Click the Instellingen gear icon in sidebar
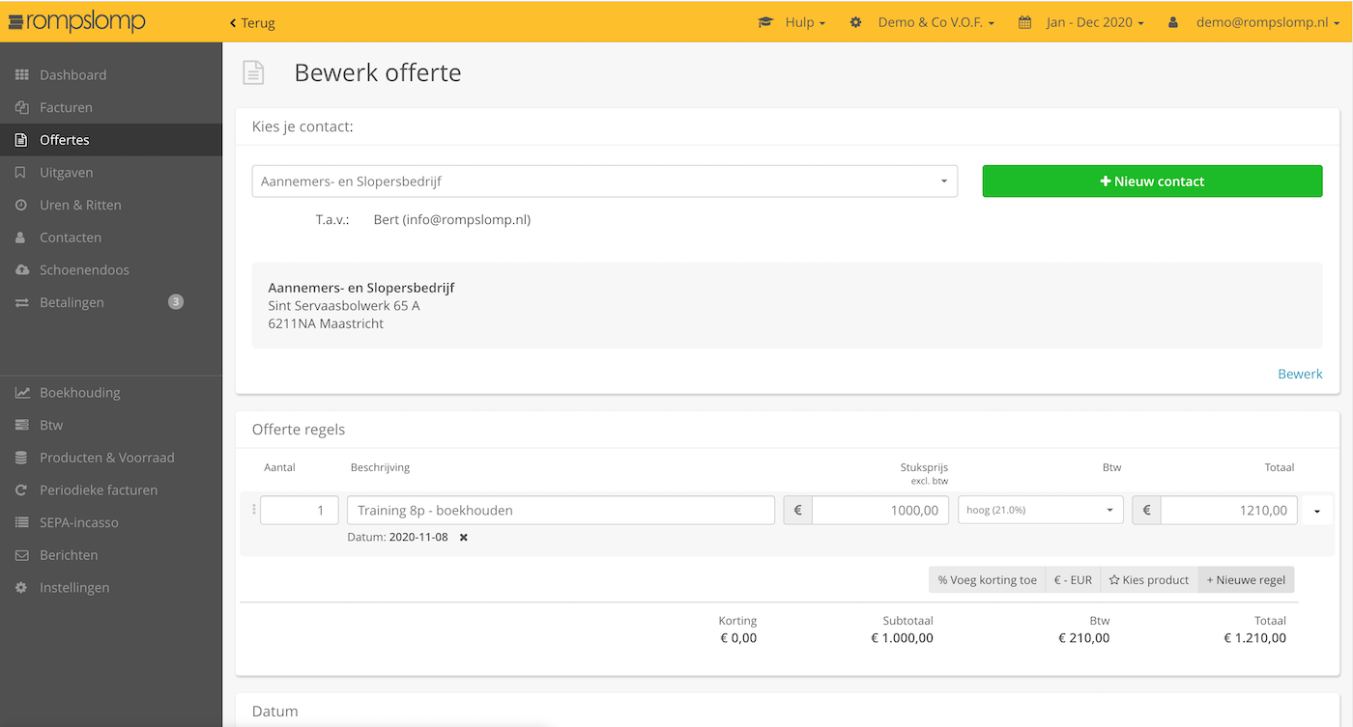 pyautogui.click(x=21, y=588)
